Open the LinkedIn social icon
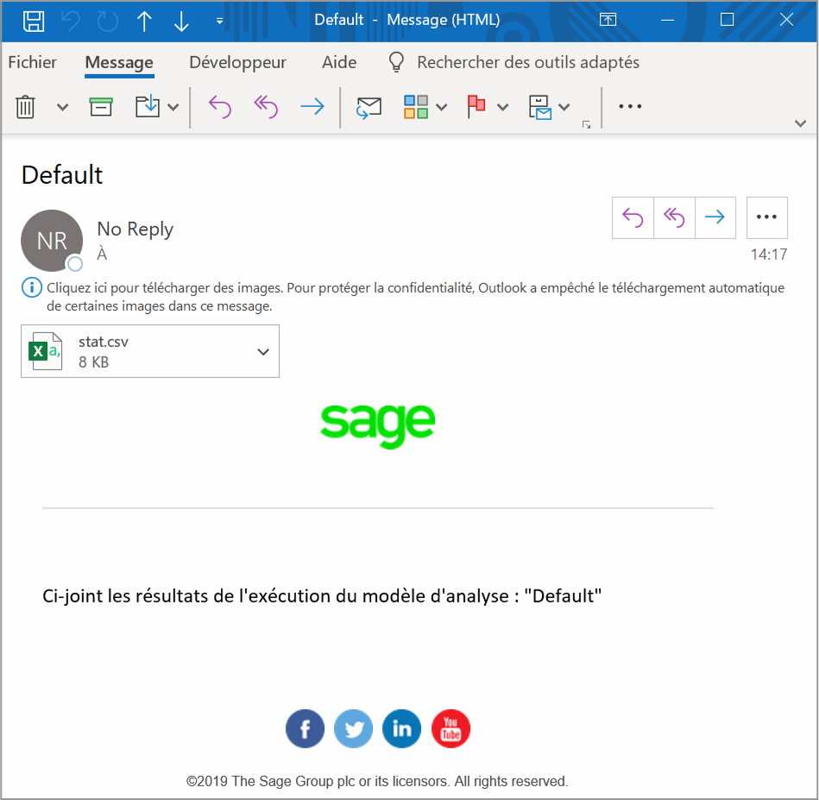This screenshot has width=819, height=800. [402, 729]
